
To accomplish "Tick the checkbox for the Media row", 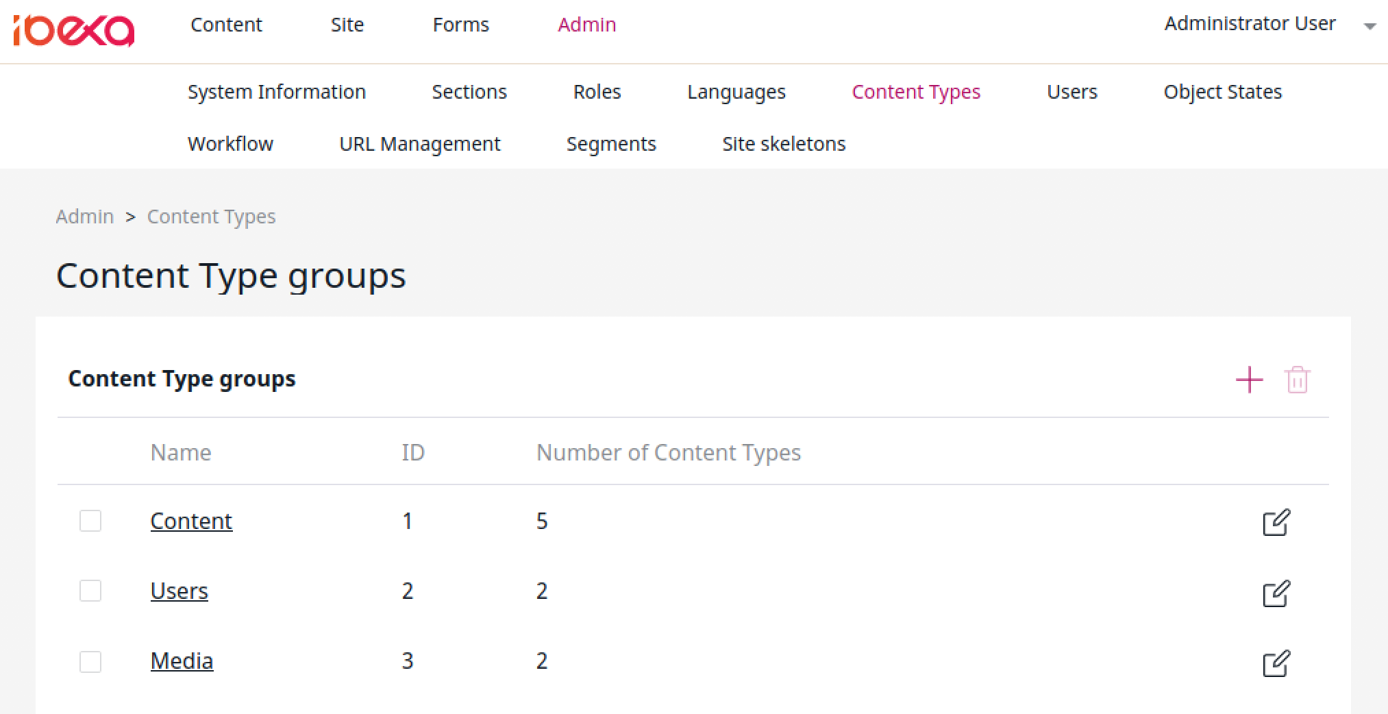I will pyautogui.click(x=90, y=661).
